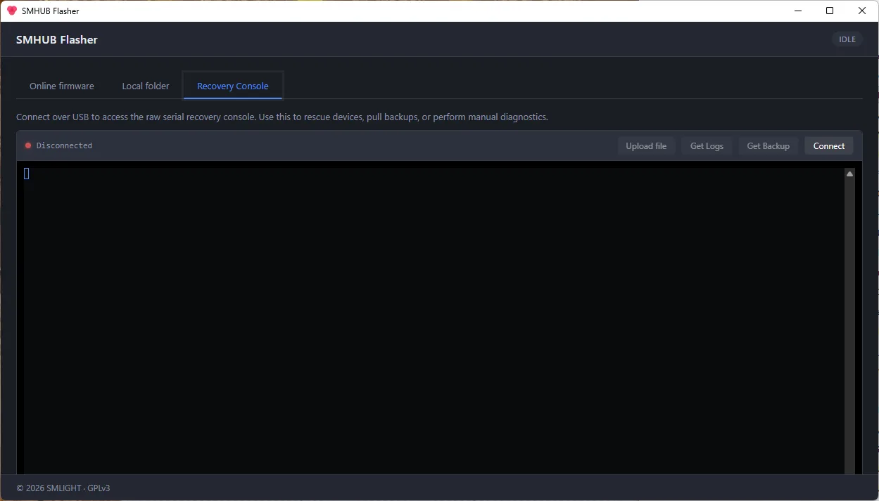Click the IDLE status badge
The width and height of the screenshot is (879, 501).
(847, 39)
